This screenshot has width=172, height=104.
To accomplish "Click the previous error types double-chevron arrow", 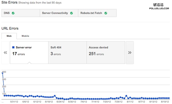I will 5,53.
